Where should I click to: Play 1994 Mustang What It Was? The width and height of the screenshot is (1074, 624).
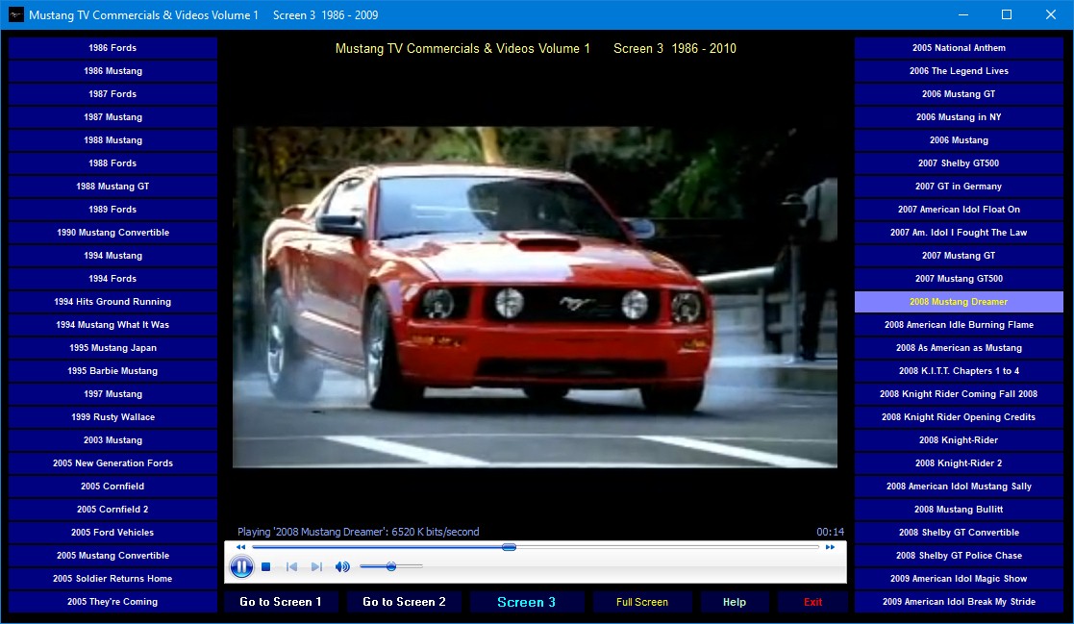tap(113, 325)
